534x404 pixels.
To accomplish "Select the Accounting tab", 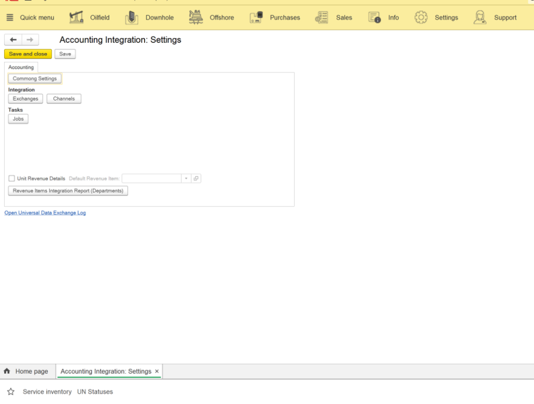I will [21, 67].
